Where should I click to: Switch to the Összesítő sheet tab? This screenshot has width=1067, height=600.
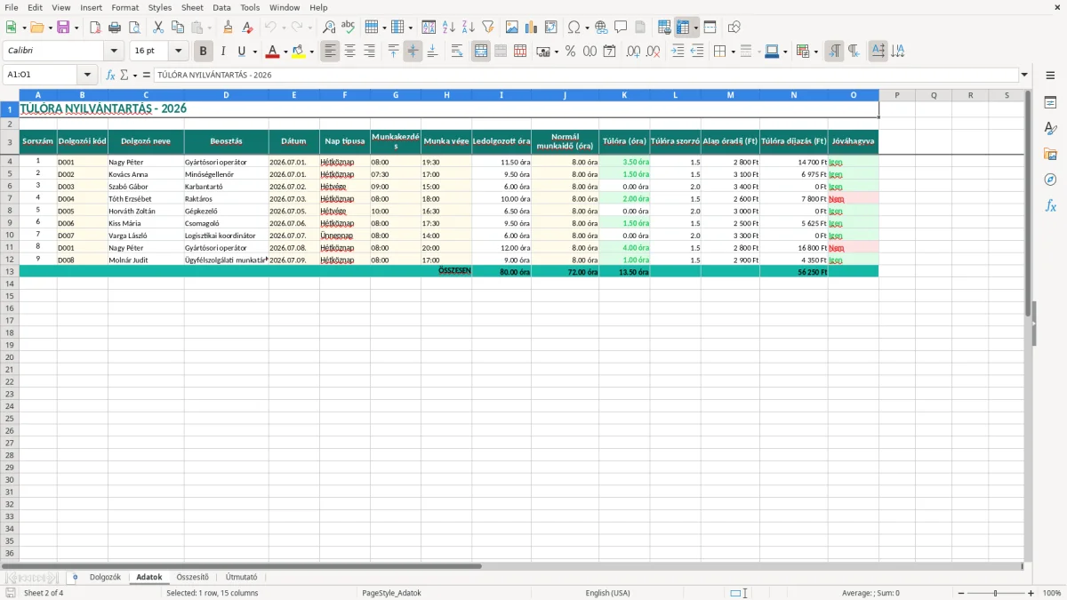click(x=193, y=577)
